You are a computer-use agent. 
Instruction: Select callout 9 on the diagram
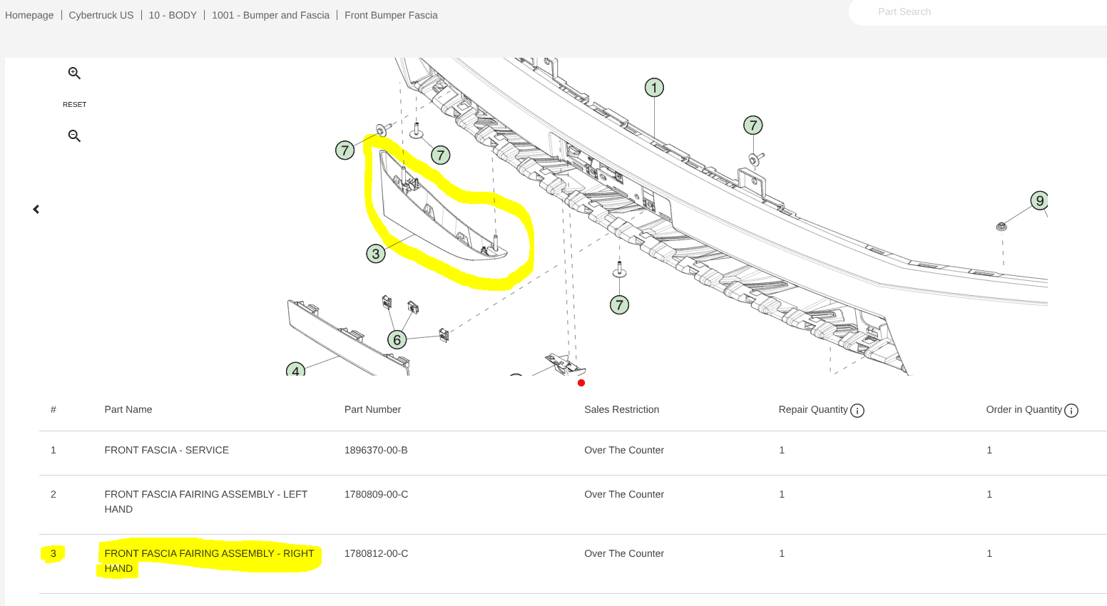click(1039, 200)
